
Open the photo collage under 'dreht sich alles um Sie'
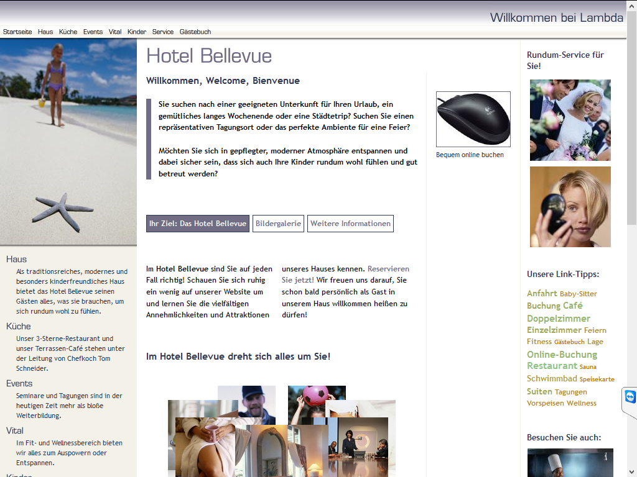(x=282, y=431)
